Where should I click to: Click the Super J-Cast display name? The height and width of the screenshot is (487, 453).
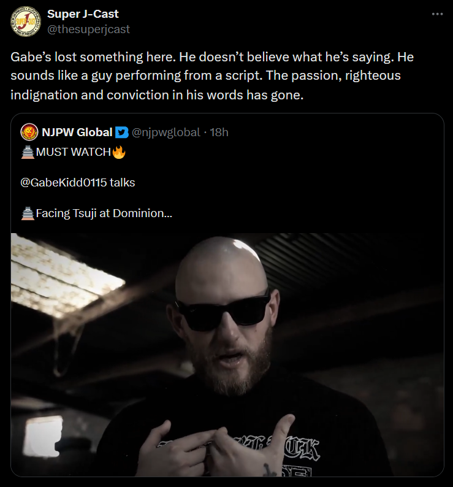(83, 13)
